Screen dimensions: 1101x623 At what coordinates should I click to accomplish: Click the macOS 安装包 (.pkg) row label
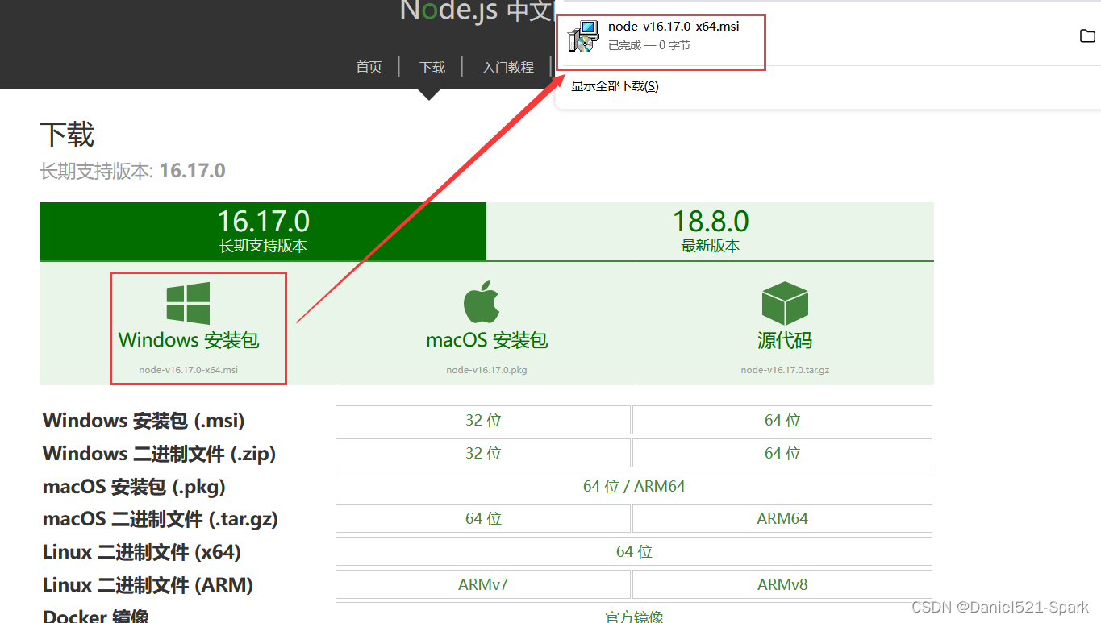pos(134,486)
